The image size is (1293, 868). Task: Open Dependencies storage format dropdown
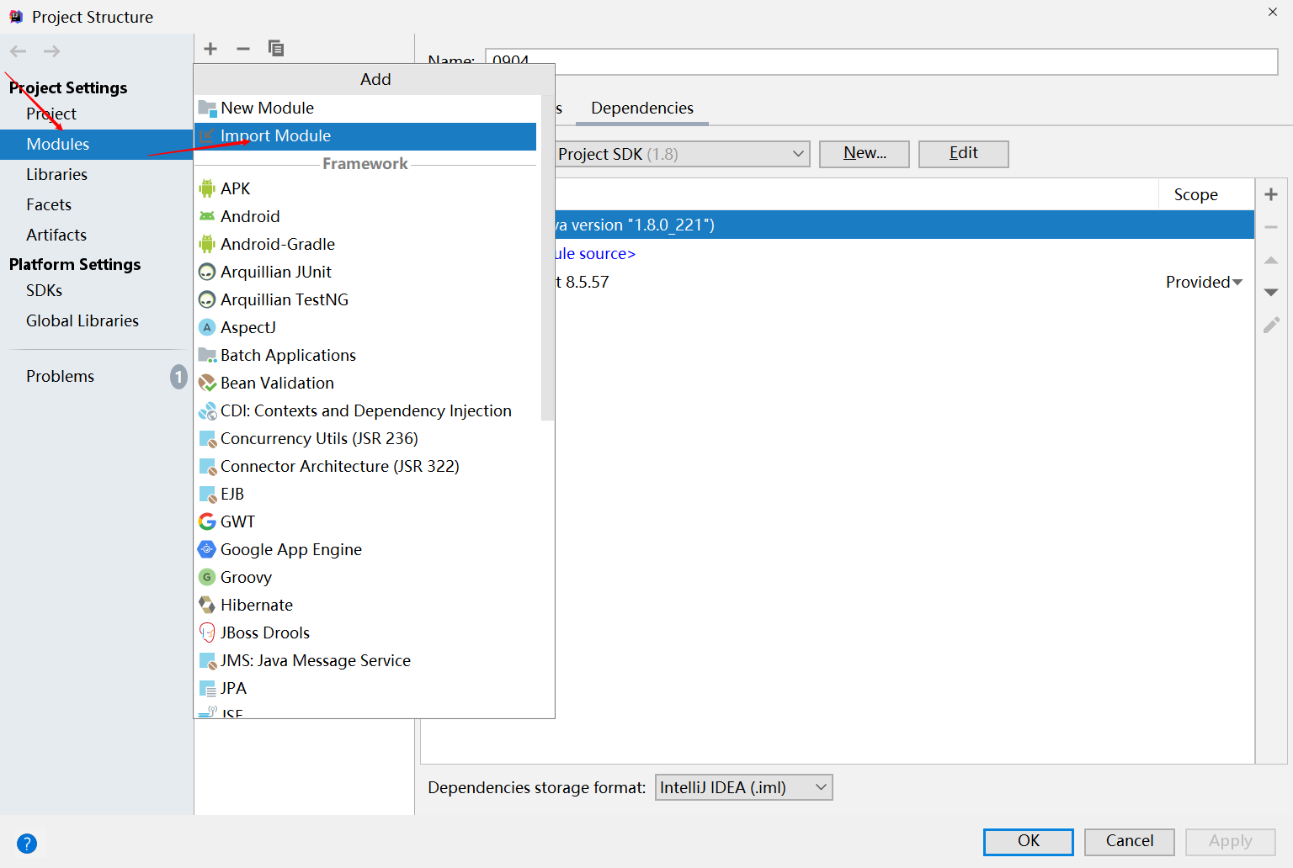click(743, 787)
